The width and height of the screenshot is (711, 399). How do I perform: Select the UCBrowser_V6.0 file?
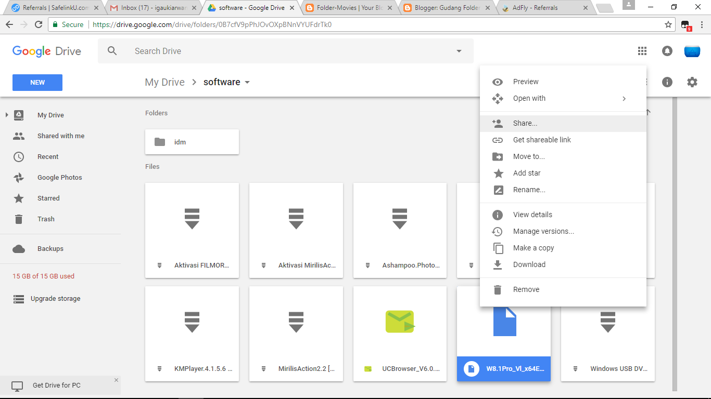click(400, 334)
